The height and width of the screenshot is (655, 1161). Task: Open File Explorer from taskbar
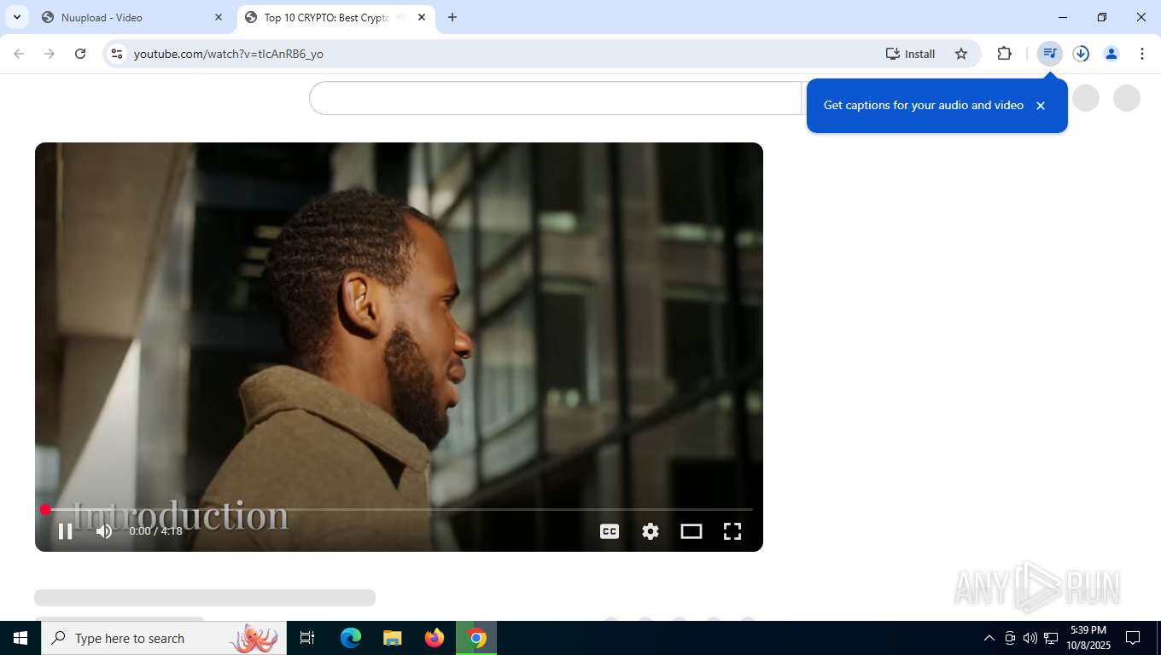pos(392,638)
